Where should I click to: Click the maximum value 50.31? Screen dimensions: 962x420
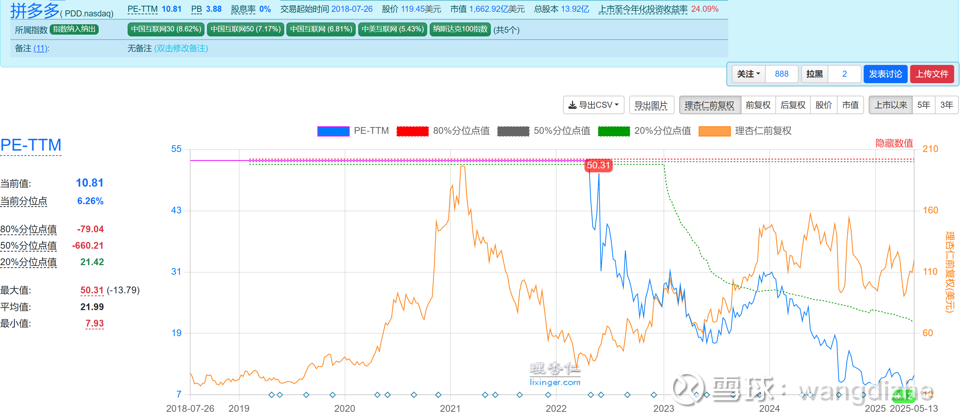coord(92,290)
